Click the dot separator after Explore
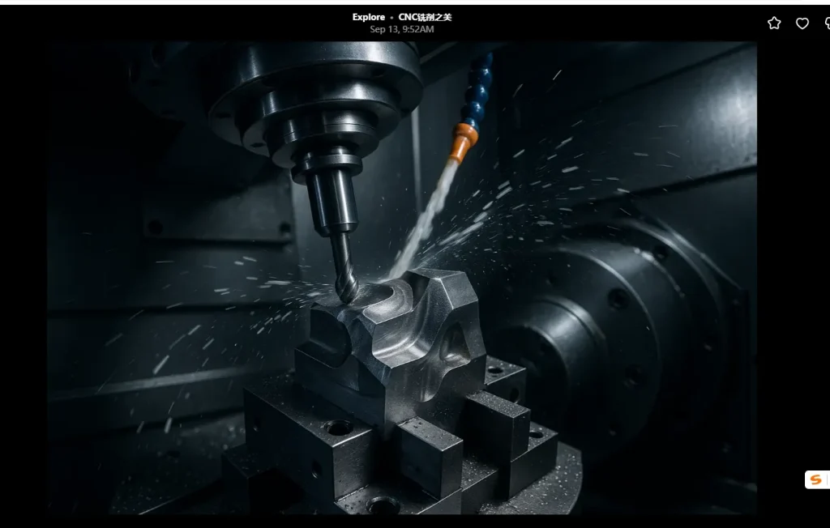The width and height of the screenshot is (830, 528). pos(391,17)
